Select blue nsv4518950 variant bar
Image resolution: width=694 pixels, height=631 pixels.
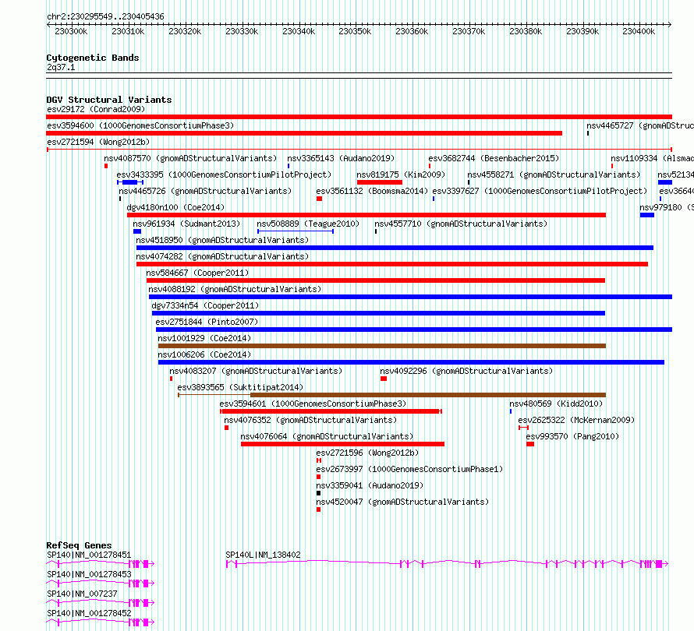point(395,248)
